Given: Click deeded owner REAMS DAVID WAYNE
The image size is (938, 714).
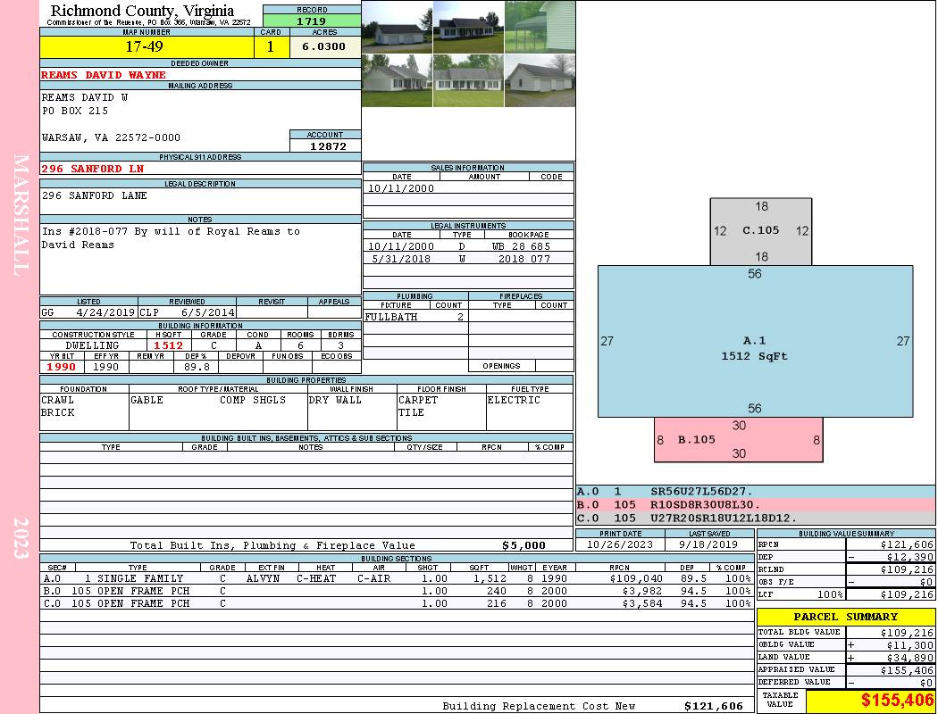Looking at the screenshot, I should click(x=104, y=75).
